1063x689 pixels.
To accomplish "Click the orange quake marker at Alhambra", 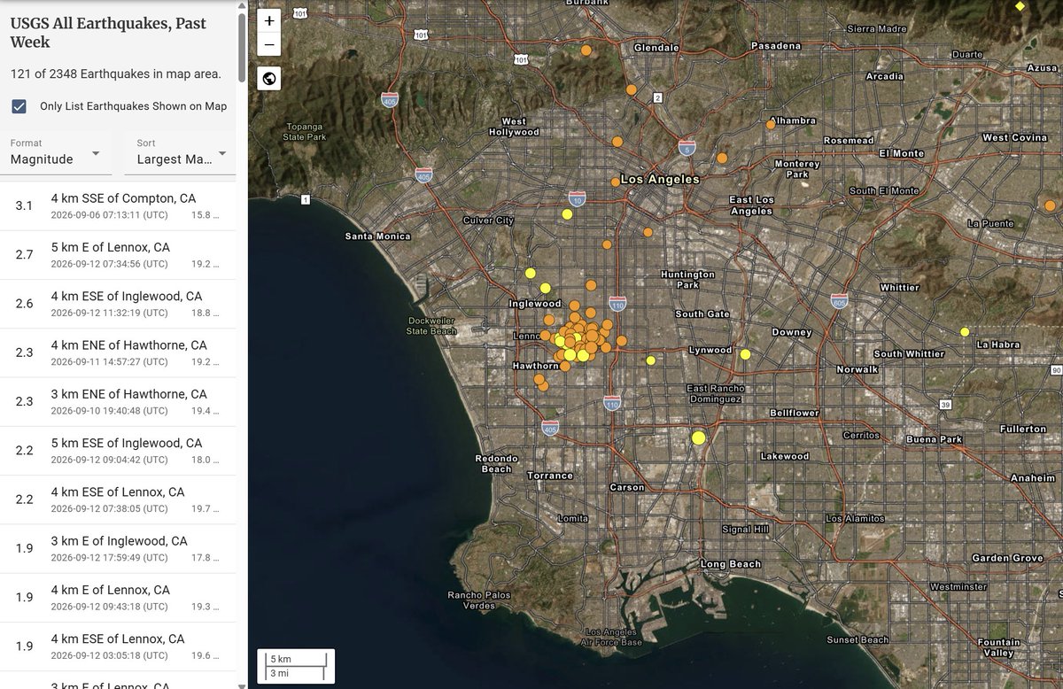I will coord(771,125).
